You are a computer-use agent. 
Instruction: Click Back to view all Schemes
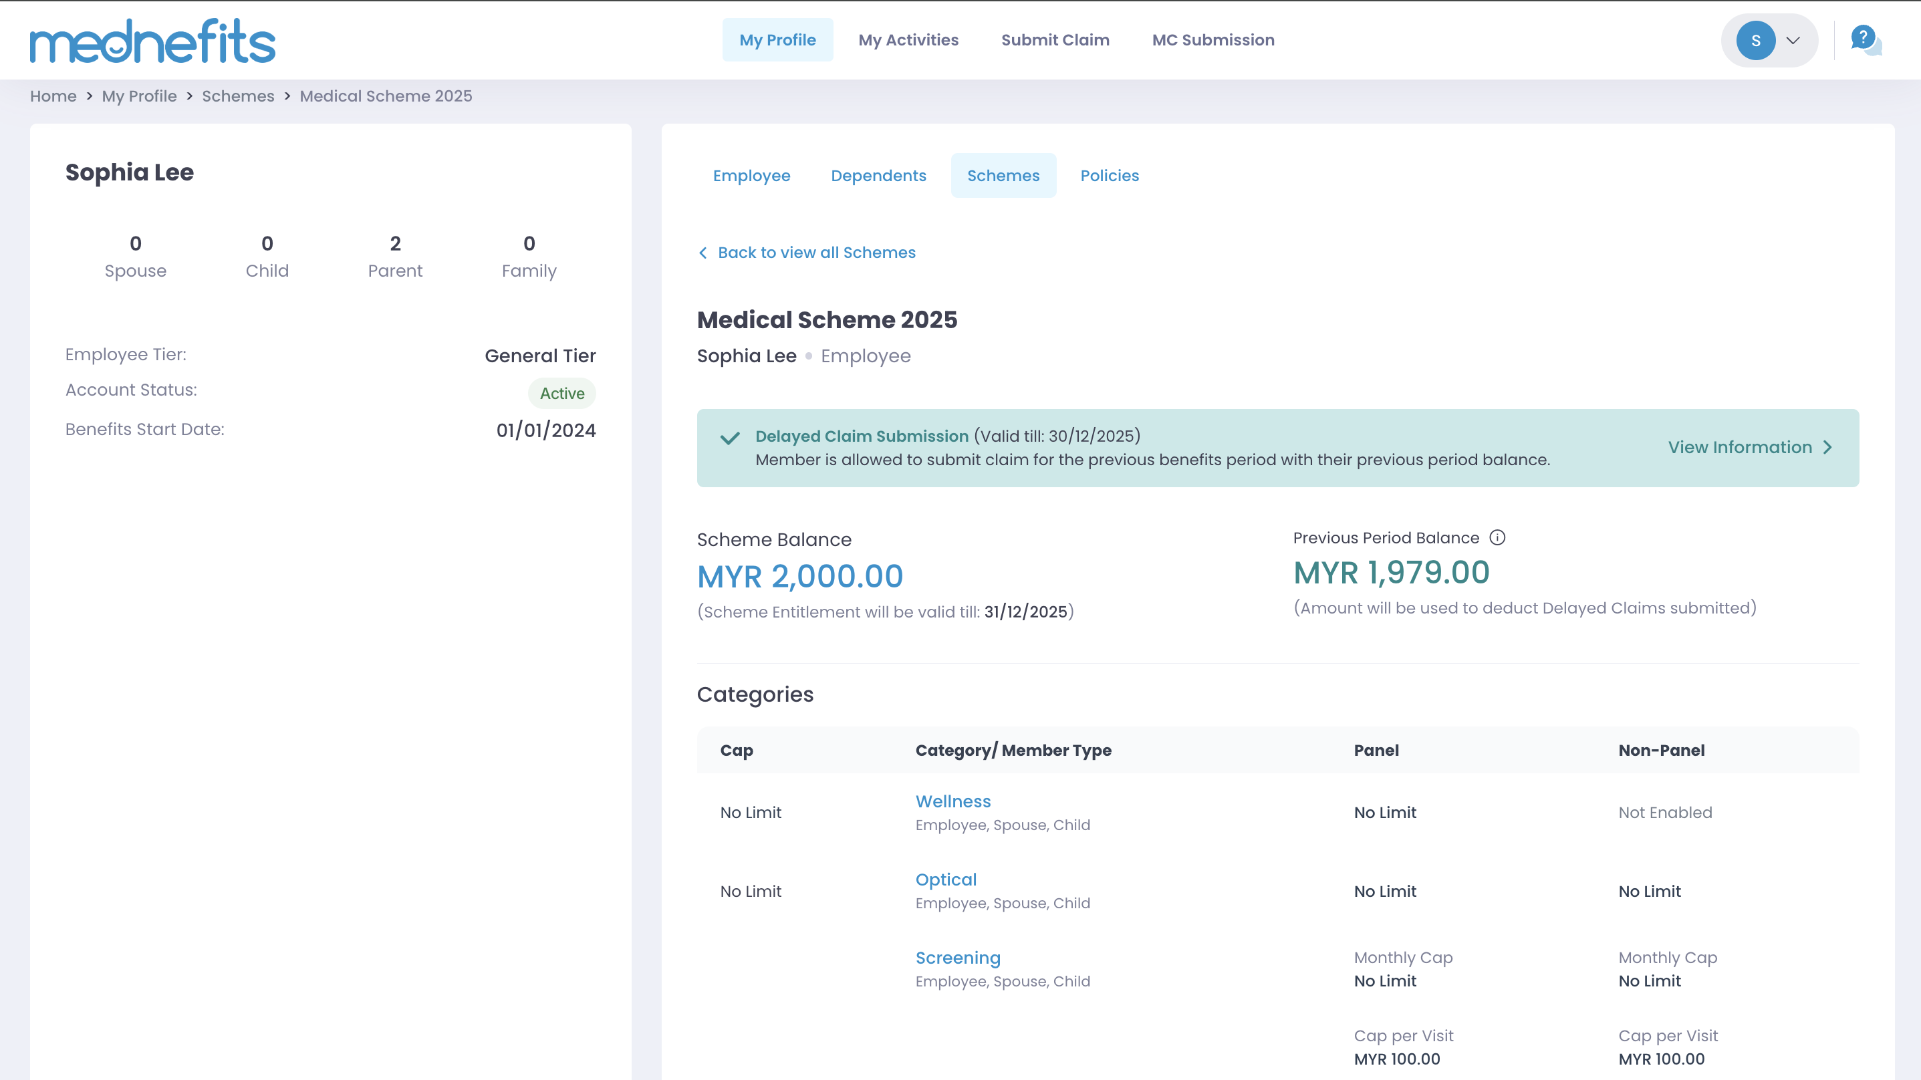click(x=816, y=253)
